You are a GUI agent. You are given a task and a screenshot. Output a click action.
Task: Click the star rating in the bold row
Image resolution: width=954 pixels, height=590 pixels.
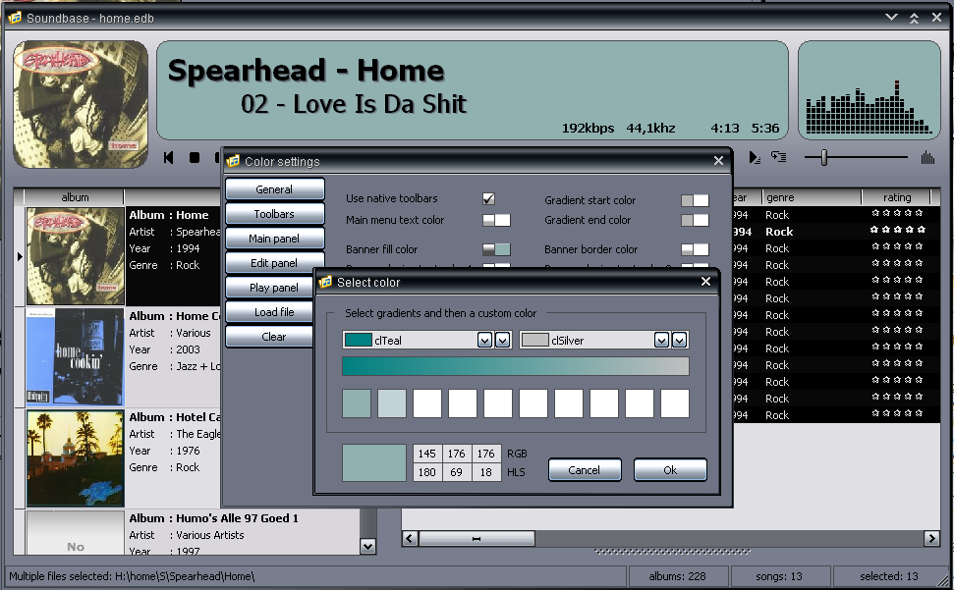[x=897, y=229]
